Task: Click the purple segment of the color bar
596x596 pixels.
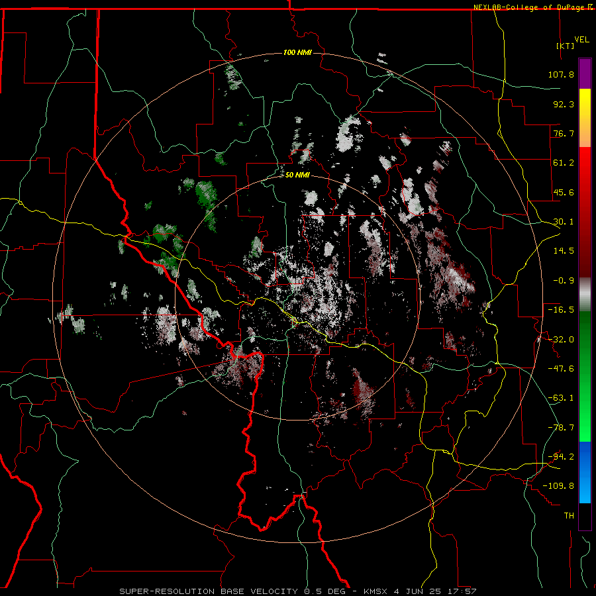Action: (585, 74)
